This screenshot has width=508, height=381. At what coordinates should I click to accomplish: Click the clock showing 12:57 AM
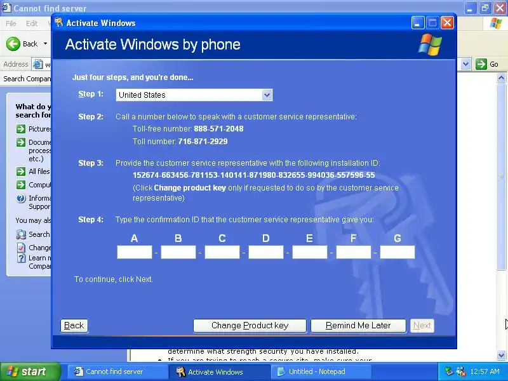(485, 371)
